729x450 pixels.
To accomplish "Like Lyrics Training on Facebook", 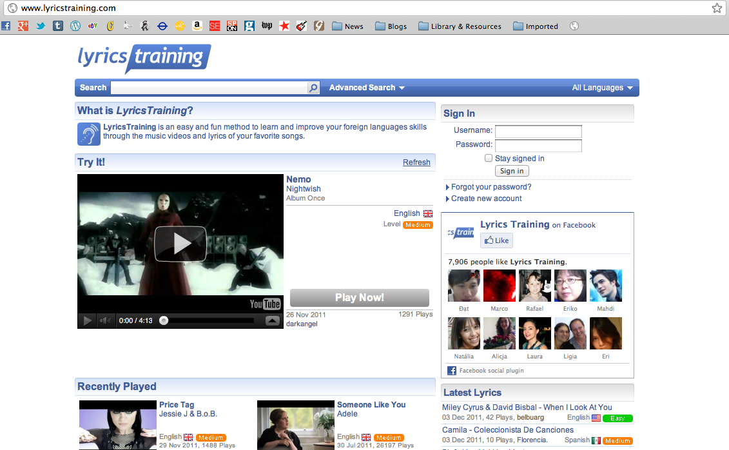I will point(496,240).
